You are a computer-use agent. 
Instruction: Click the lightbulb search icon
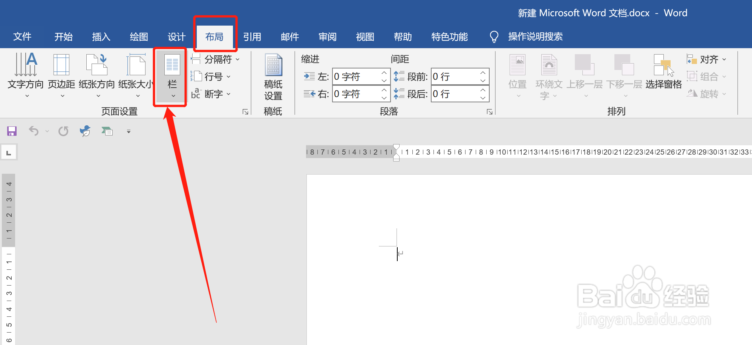click(x=494, y=37)
